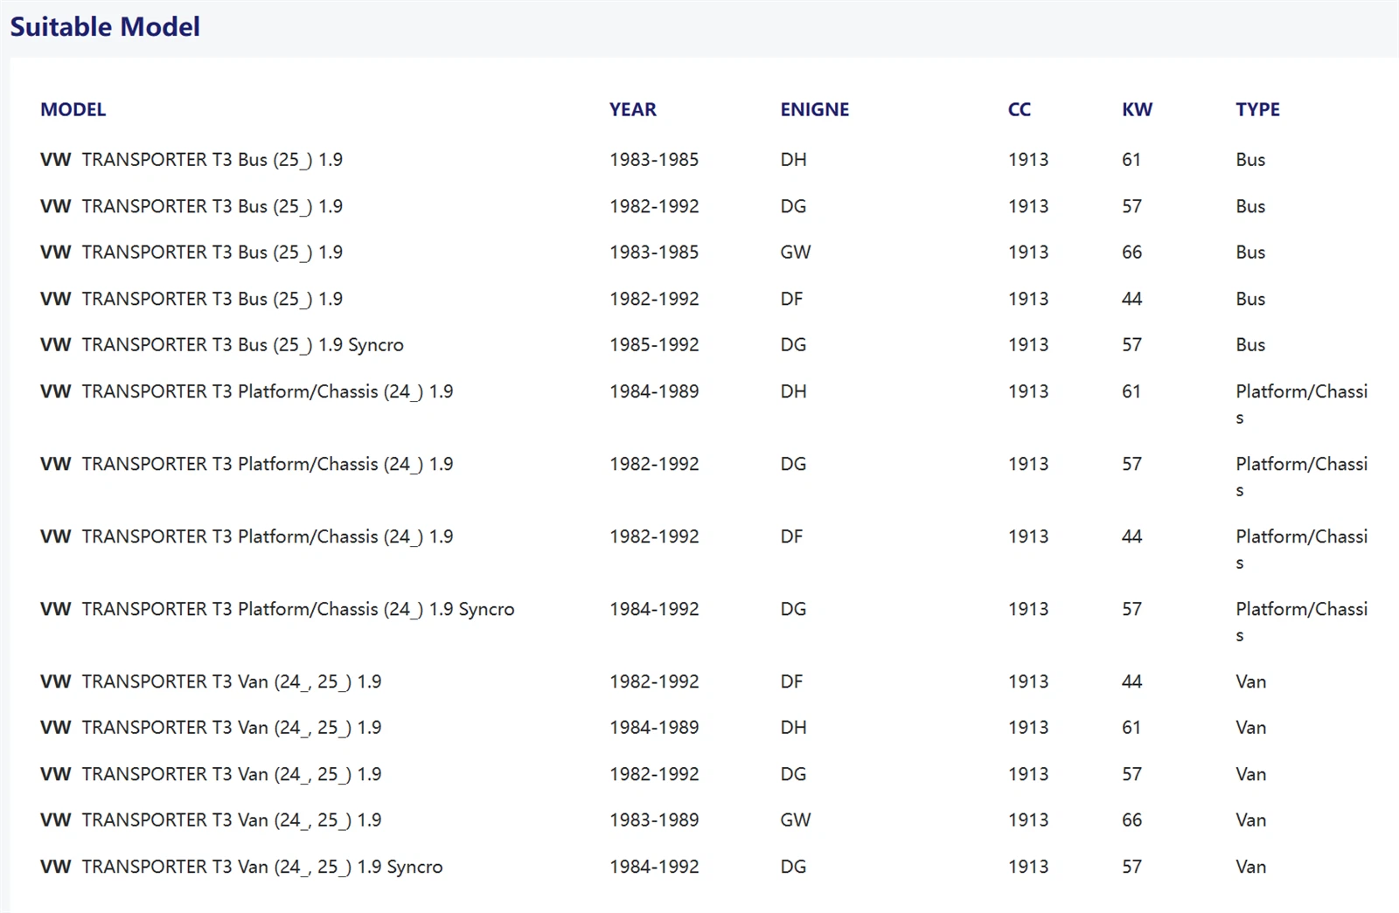
Task: Click the KW column header
Action: click(x=1138, y=109)
